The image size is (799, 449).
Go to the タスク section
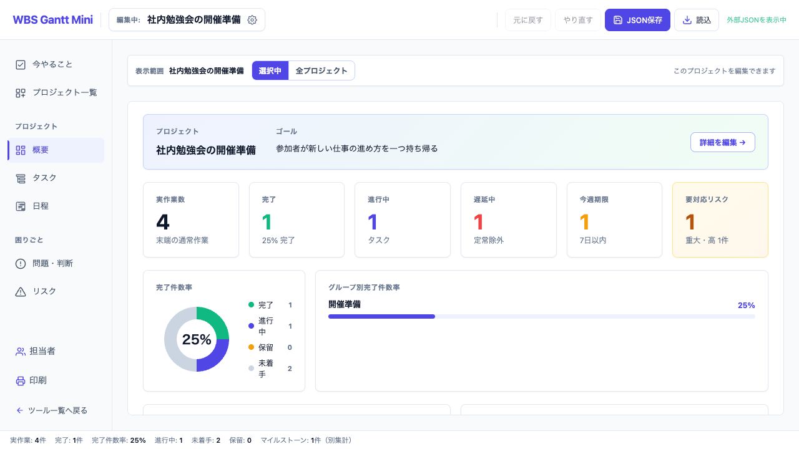[x=56, y=178]
